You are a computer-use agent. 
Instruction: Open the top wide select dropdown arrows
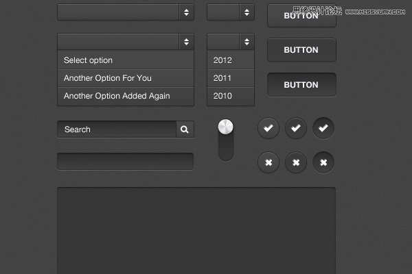pyautogui.click(x=187, y=12)
